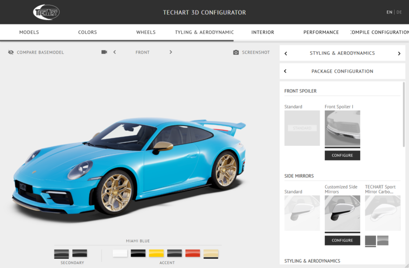Image resolution: width=409 pixels, height=268 pixels.
Task: Select the Standard side mirror thumbnail
Action: [x=302, y=213]
